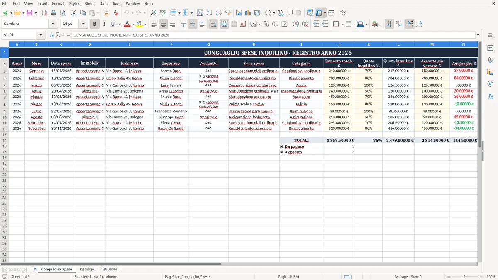Open the Data menu
The width and height of the screenshot is (498, 280).
[103, 3]
